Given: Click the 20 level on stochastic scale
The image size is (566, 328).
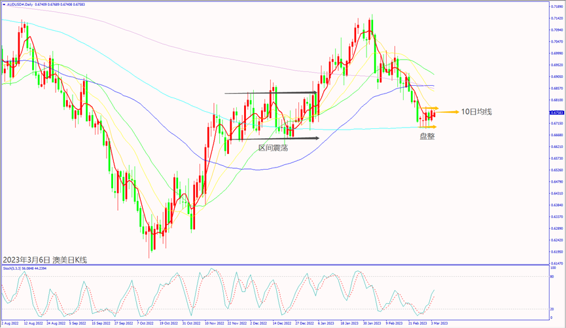Looking at the screenshot, I should 553,308.
